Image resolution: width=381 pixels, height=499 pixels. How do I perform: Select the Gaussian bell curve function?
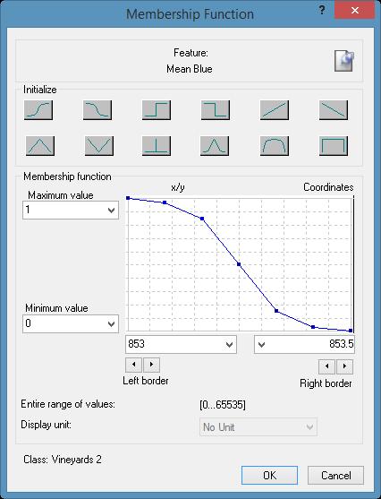215,146
